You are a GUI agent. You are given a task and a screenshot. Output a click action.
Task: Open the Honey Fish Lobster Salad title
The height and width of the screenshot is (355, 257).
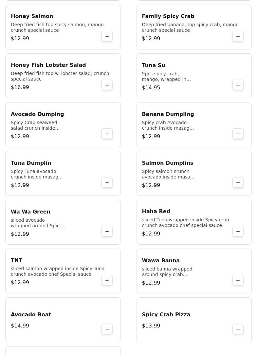pos(48,65)
